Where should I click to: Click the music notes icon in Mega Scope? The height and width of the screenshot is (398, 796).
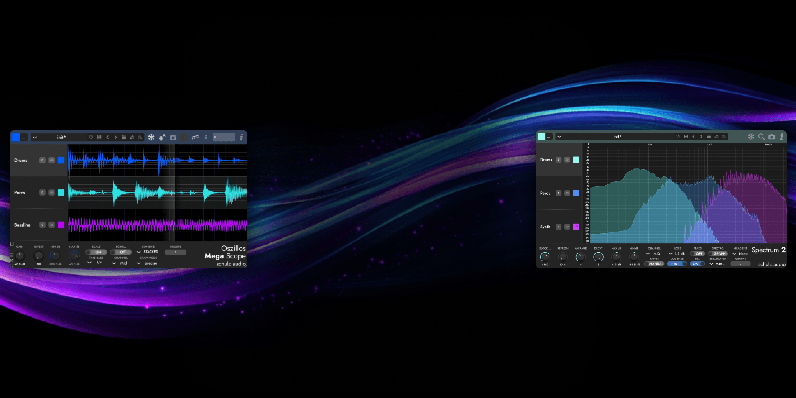click(195, 137)
